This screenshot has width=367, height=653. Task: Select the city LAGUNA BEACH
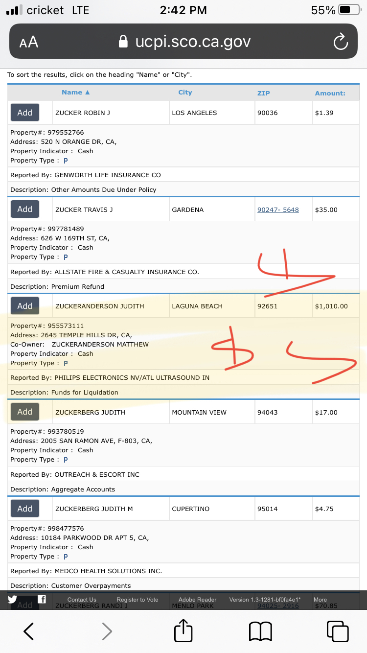tap(197, 306)
